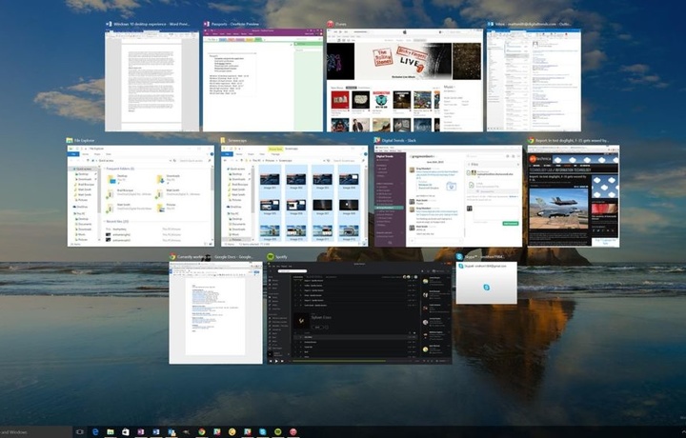Click the OneNote taskbar icon
Image resolution: width=686 pixels, height=438 pixels.
tap(141, 432)
